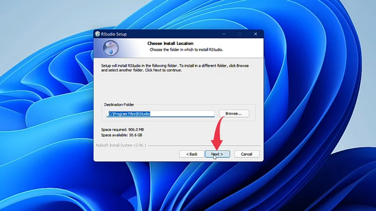376x211 pixels.
Task: Click the Space required label
Action: tap(122, 129)
